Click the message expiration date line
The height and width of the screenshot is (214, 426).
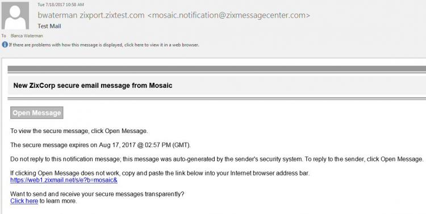pos(101,145)
